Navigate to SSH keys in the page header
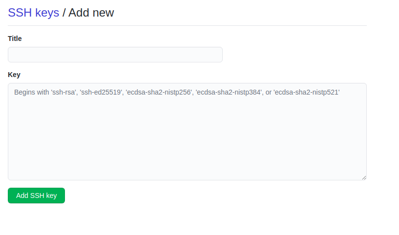The image size is (399, 235). (33, 13)
